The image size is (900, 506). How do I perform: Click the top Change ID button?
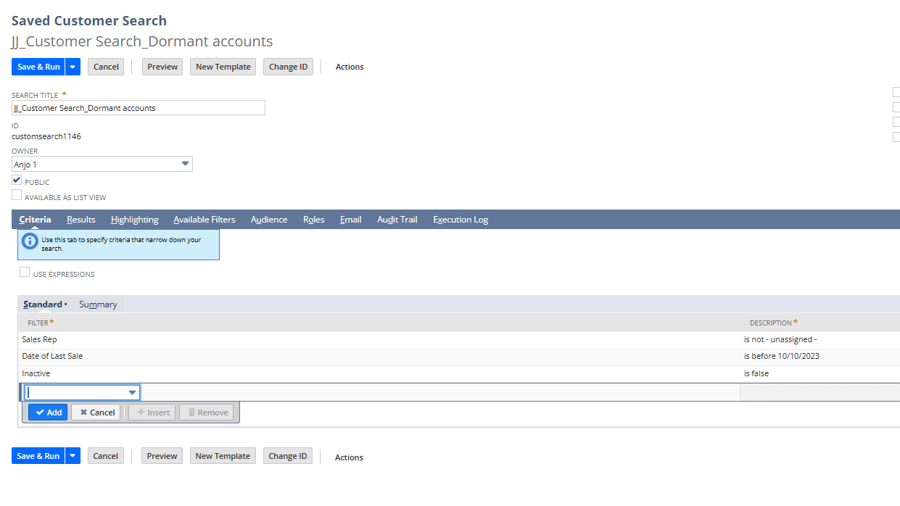(288, 67)
